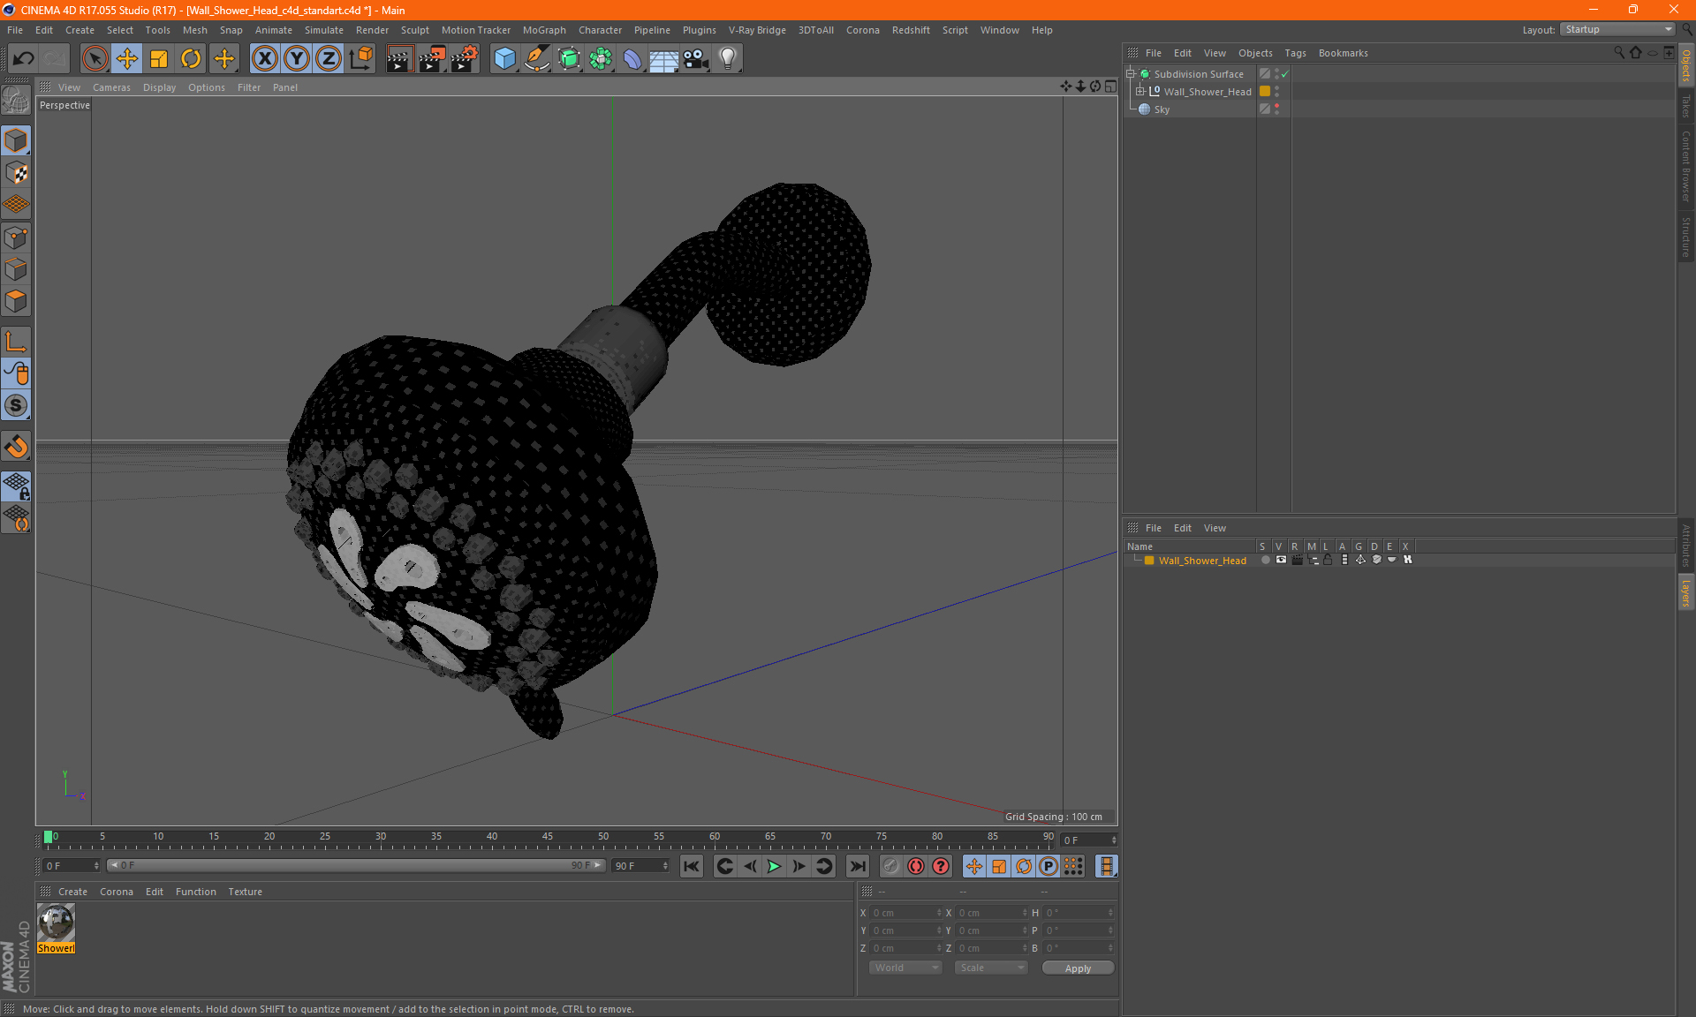The height and width of the screenshot is (1017, 1696).
Task: Open viewport Display menu
Action: pos(159,87)
